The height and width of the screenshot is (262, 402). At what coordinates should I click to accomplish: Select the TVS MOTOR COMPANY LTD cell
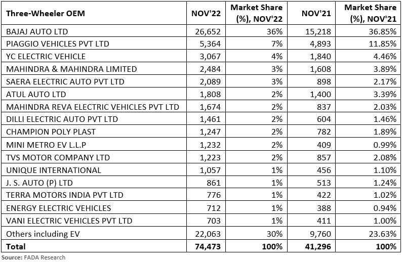pyautogui.click(x=58, y=157)
